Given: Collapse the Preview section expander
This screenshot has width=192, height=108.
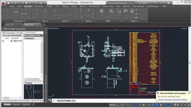Looking at the screenshot, I should pos(42,83).
